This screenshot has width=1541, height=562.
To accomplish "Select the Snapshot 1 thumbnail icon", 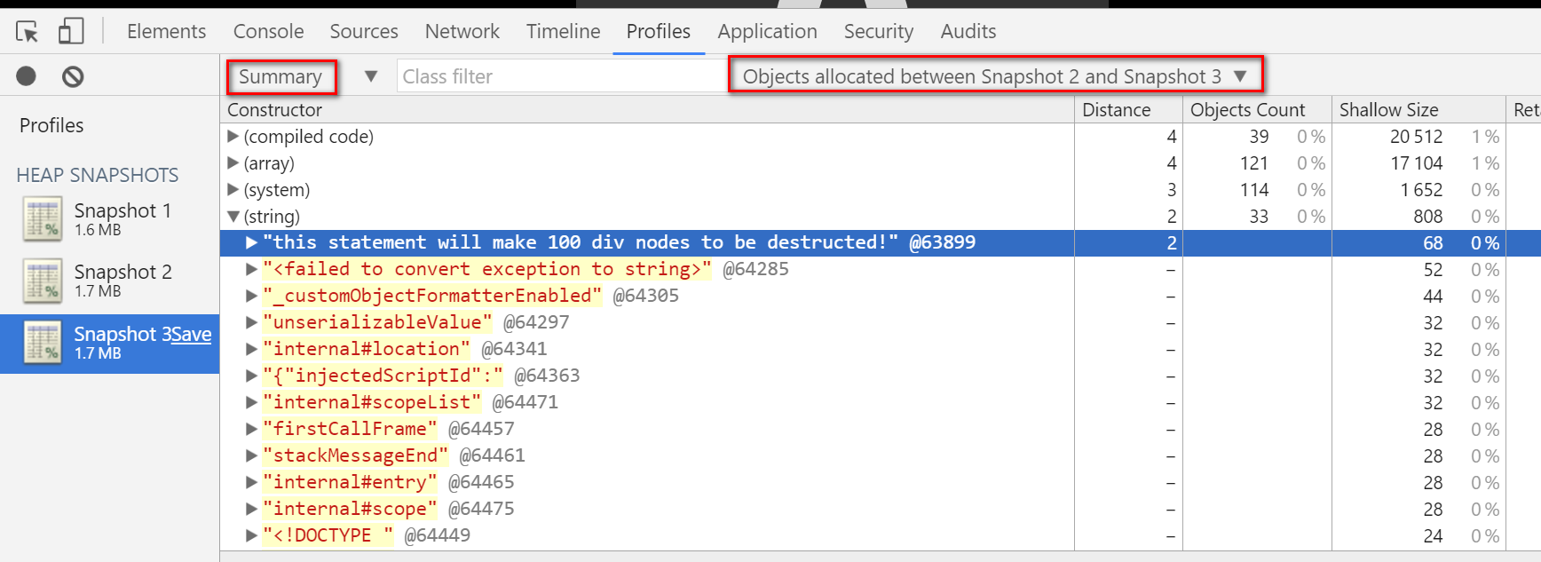I will tap(43, 219).
